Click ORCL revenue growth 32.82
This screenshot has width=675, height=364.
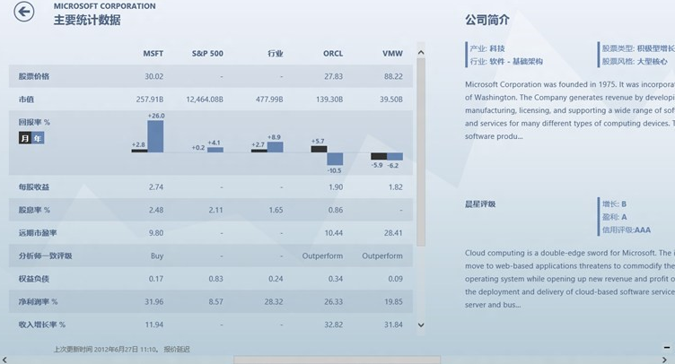[x=334, y=325]
